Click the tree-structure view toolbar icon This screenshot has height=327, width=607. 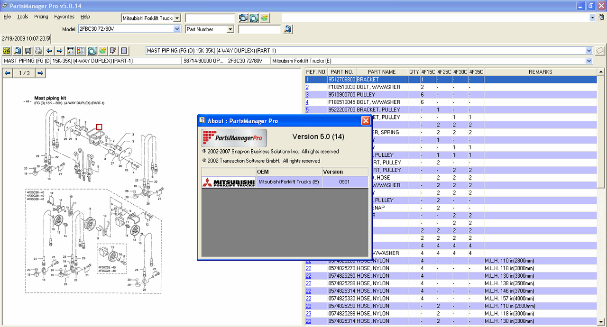(71, 51)
